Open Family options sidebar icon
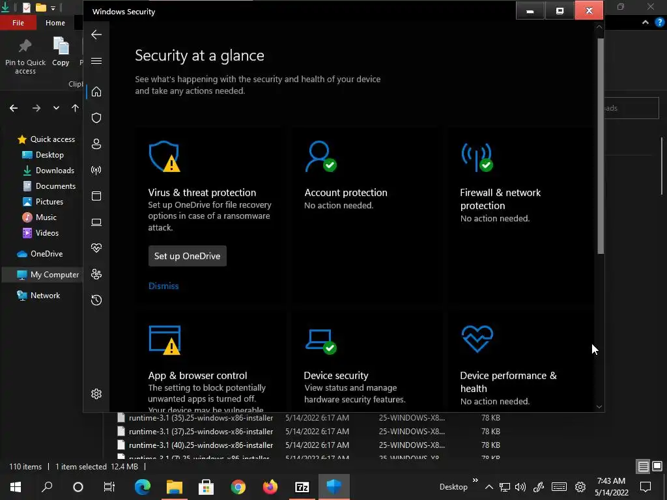Viewport: 667px width, 500px height. pyautogui.click(x=96, y=274)
